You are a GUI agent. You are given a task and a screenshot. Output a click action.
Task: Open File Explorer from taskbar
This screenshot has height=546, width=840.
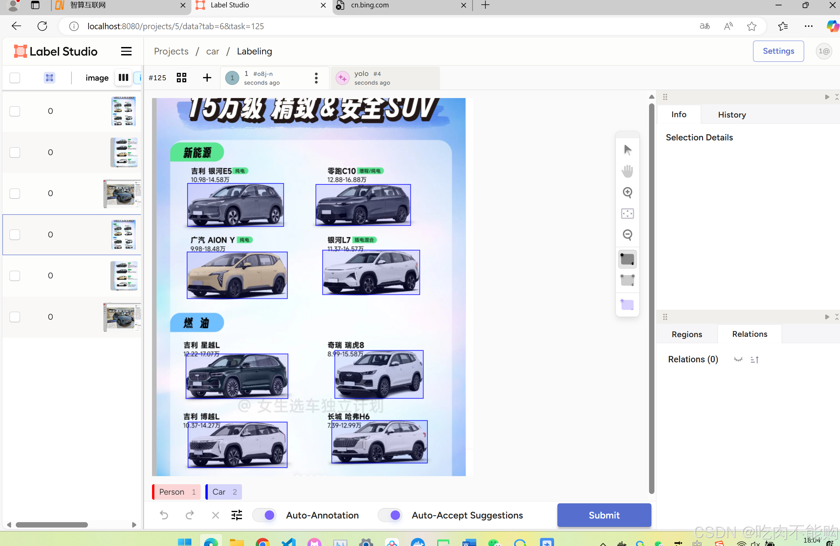(237, 542)
